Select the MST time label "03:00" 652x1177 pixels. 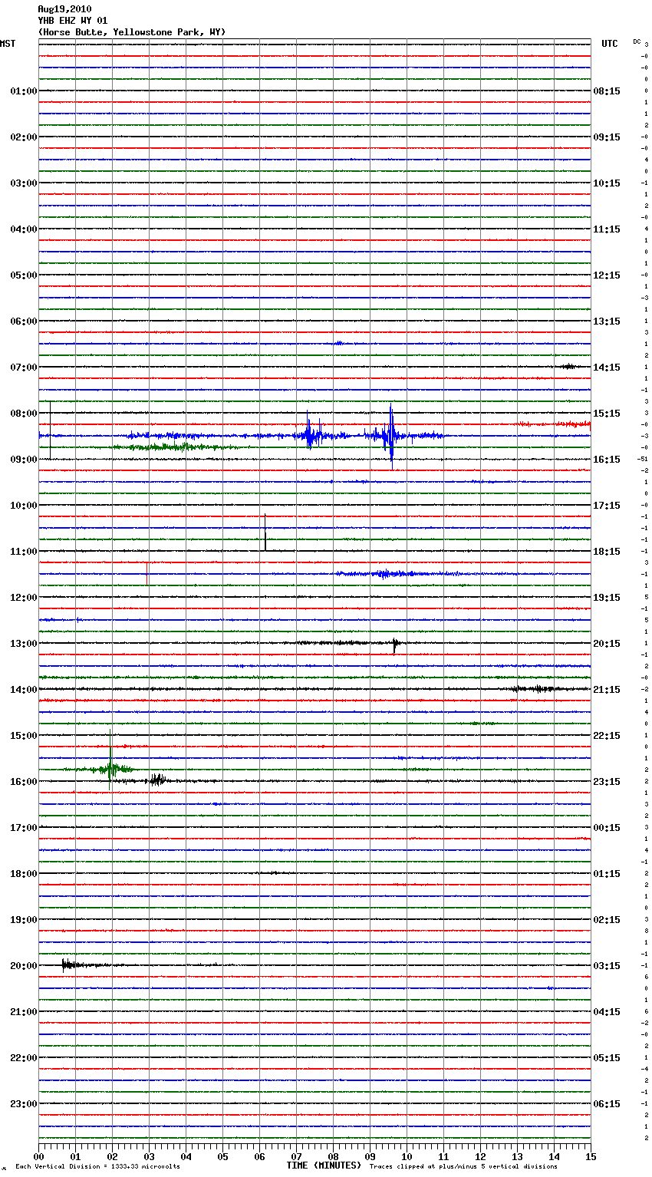(x=24, y=183)
